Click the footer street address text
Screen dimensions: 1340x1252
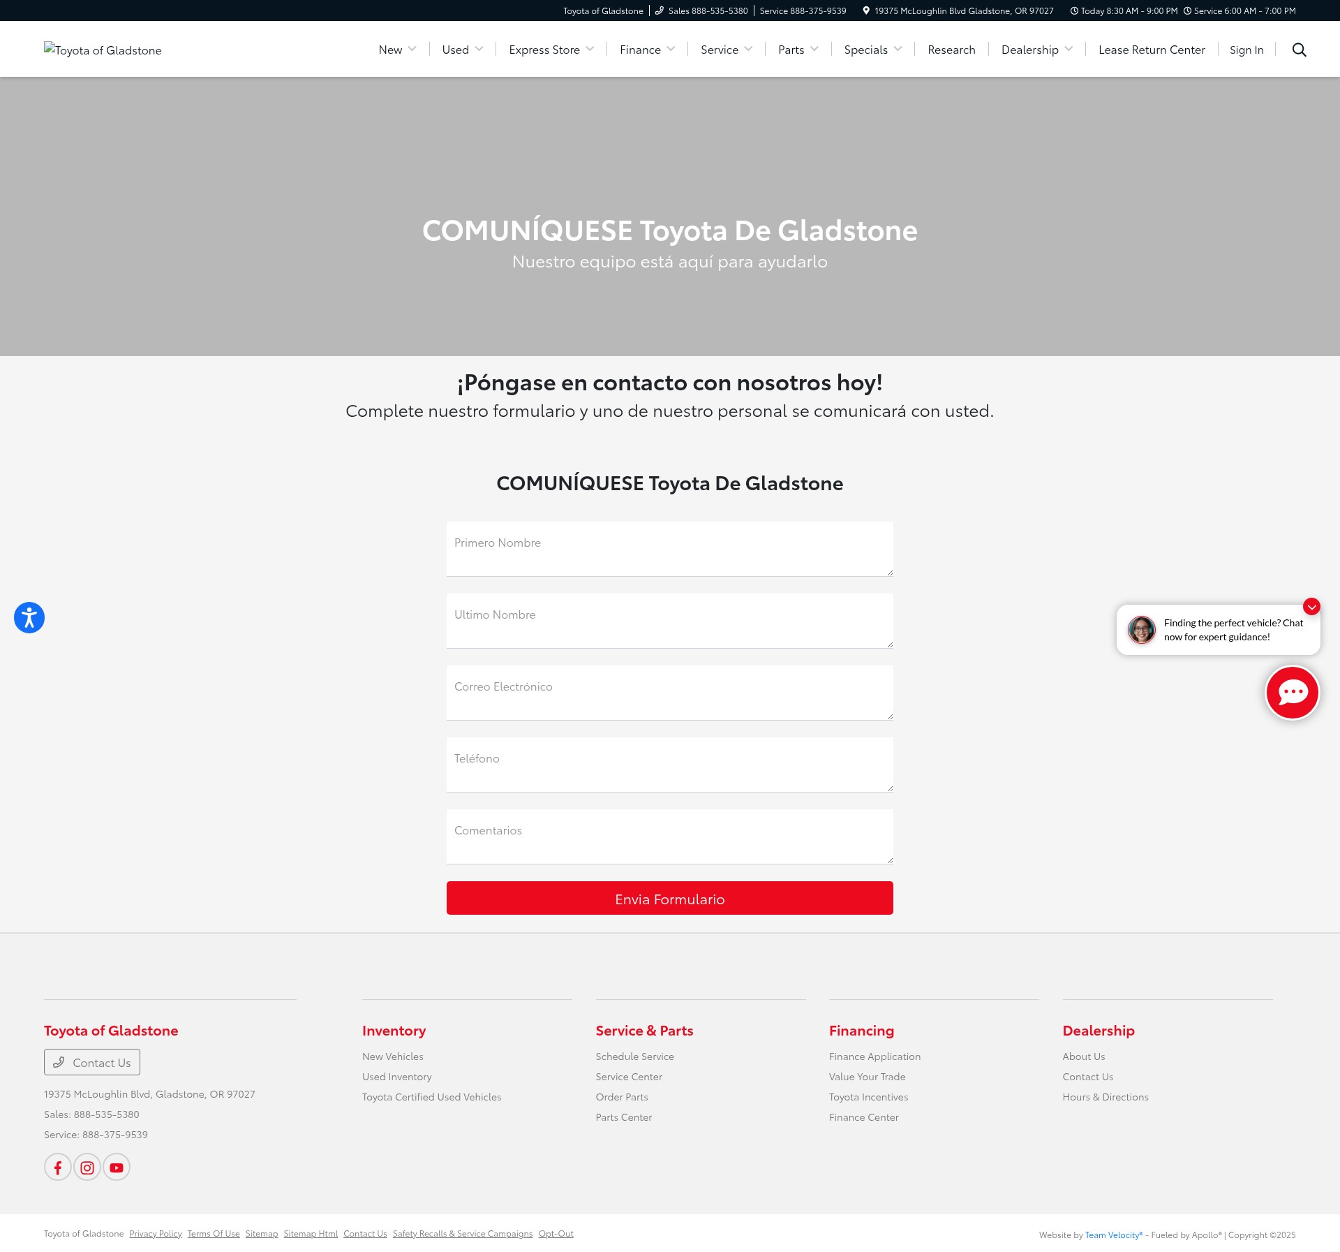tap(149, 1094)
